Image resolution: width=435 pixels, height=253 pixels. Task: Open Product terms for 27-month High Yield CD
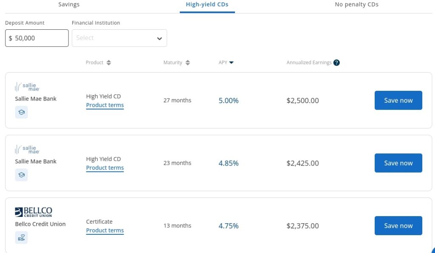pyautogui.click(x=105, y=105)
